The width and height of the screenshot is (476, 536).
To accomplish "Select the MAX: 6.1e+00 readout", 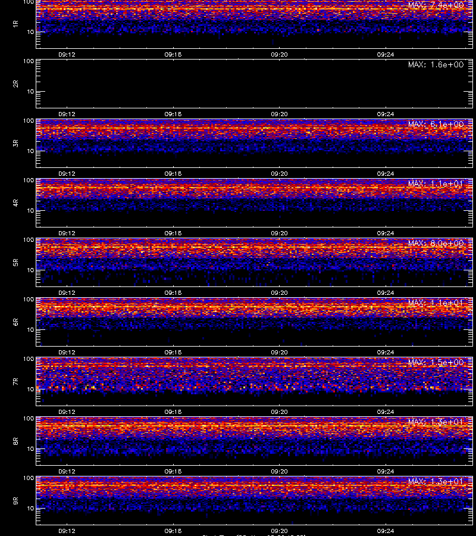I will pyautogui.click(x=436, y=124).
